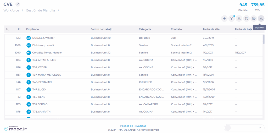Open Gestión de Plantilla breadcrumb link

click(40, 10)
